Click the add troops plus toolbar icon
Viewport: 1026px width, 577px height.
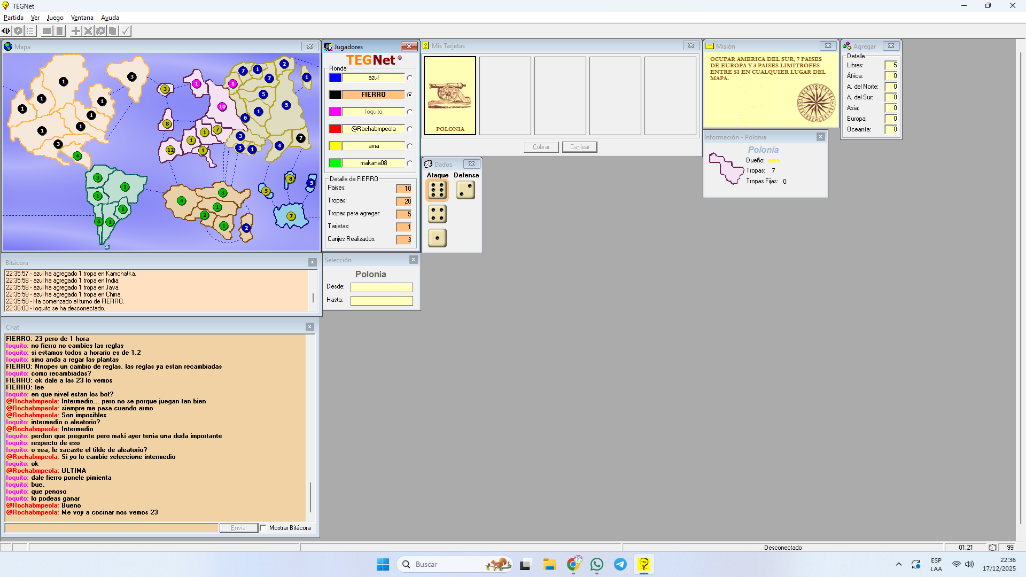click(x=76, y=31)
